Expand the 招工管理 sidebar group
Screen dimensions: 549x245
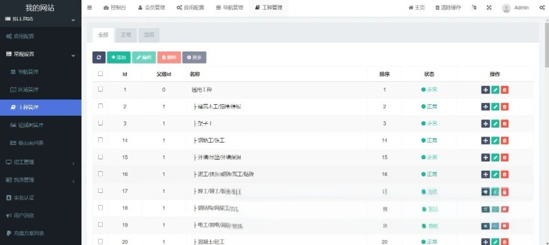coord(40,162)
